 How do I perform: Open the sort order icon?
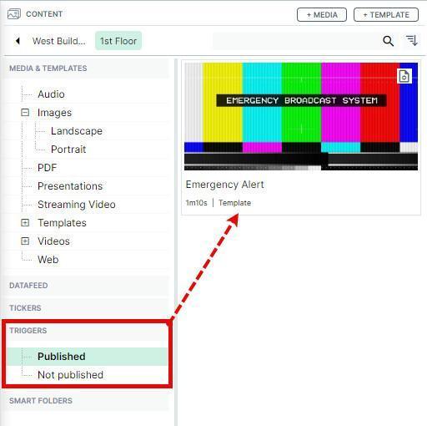pos(412,41)
